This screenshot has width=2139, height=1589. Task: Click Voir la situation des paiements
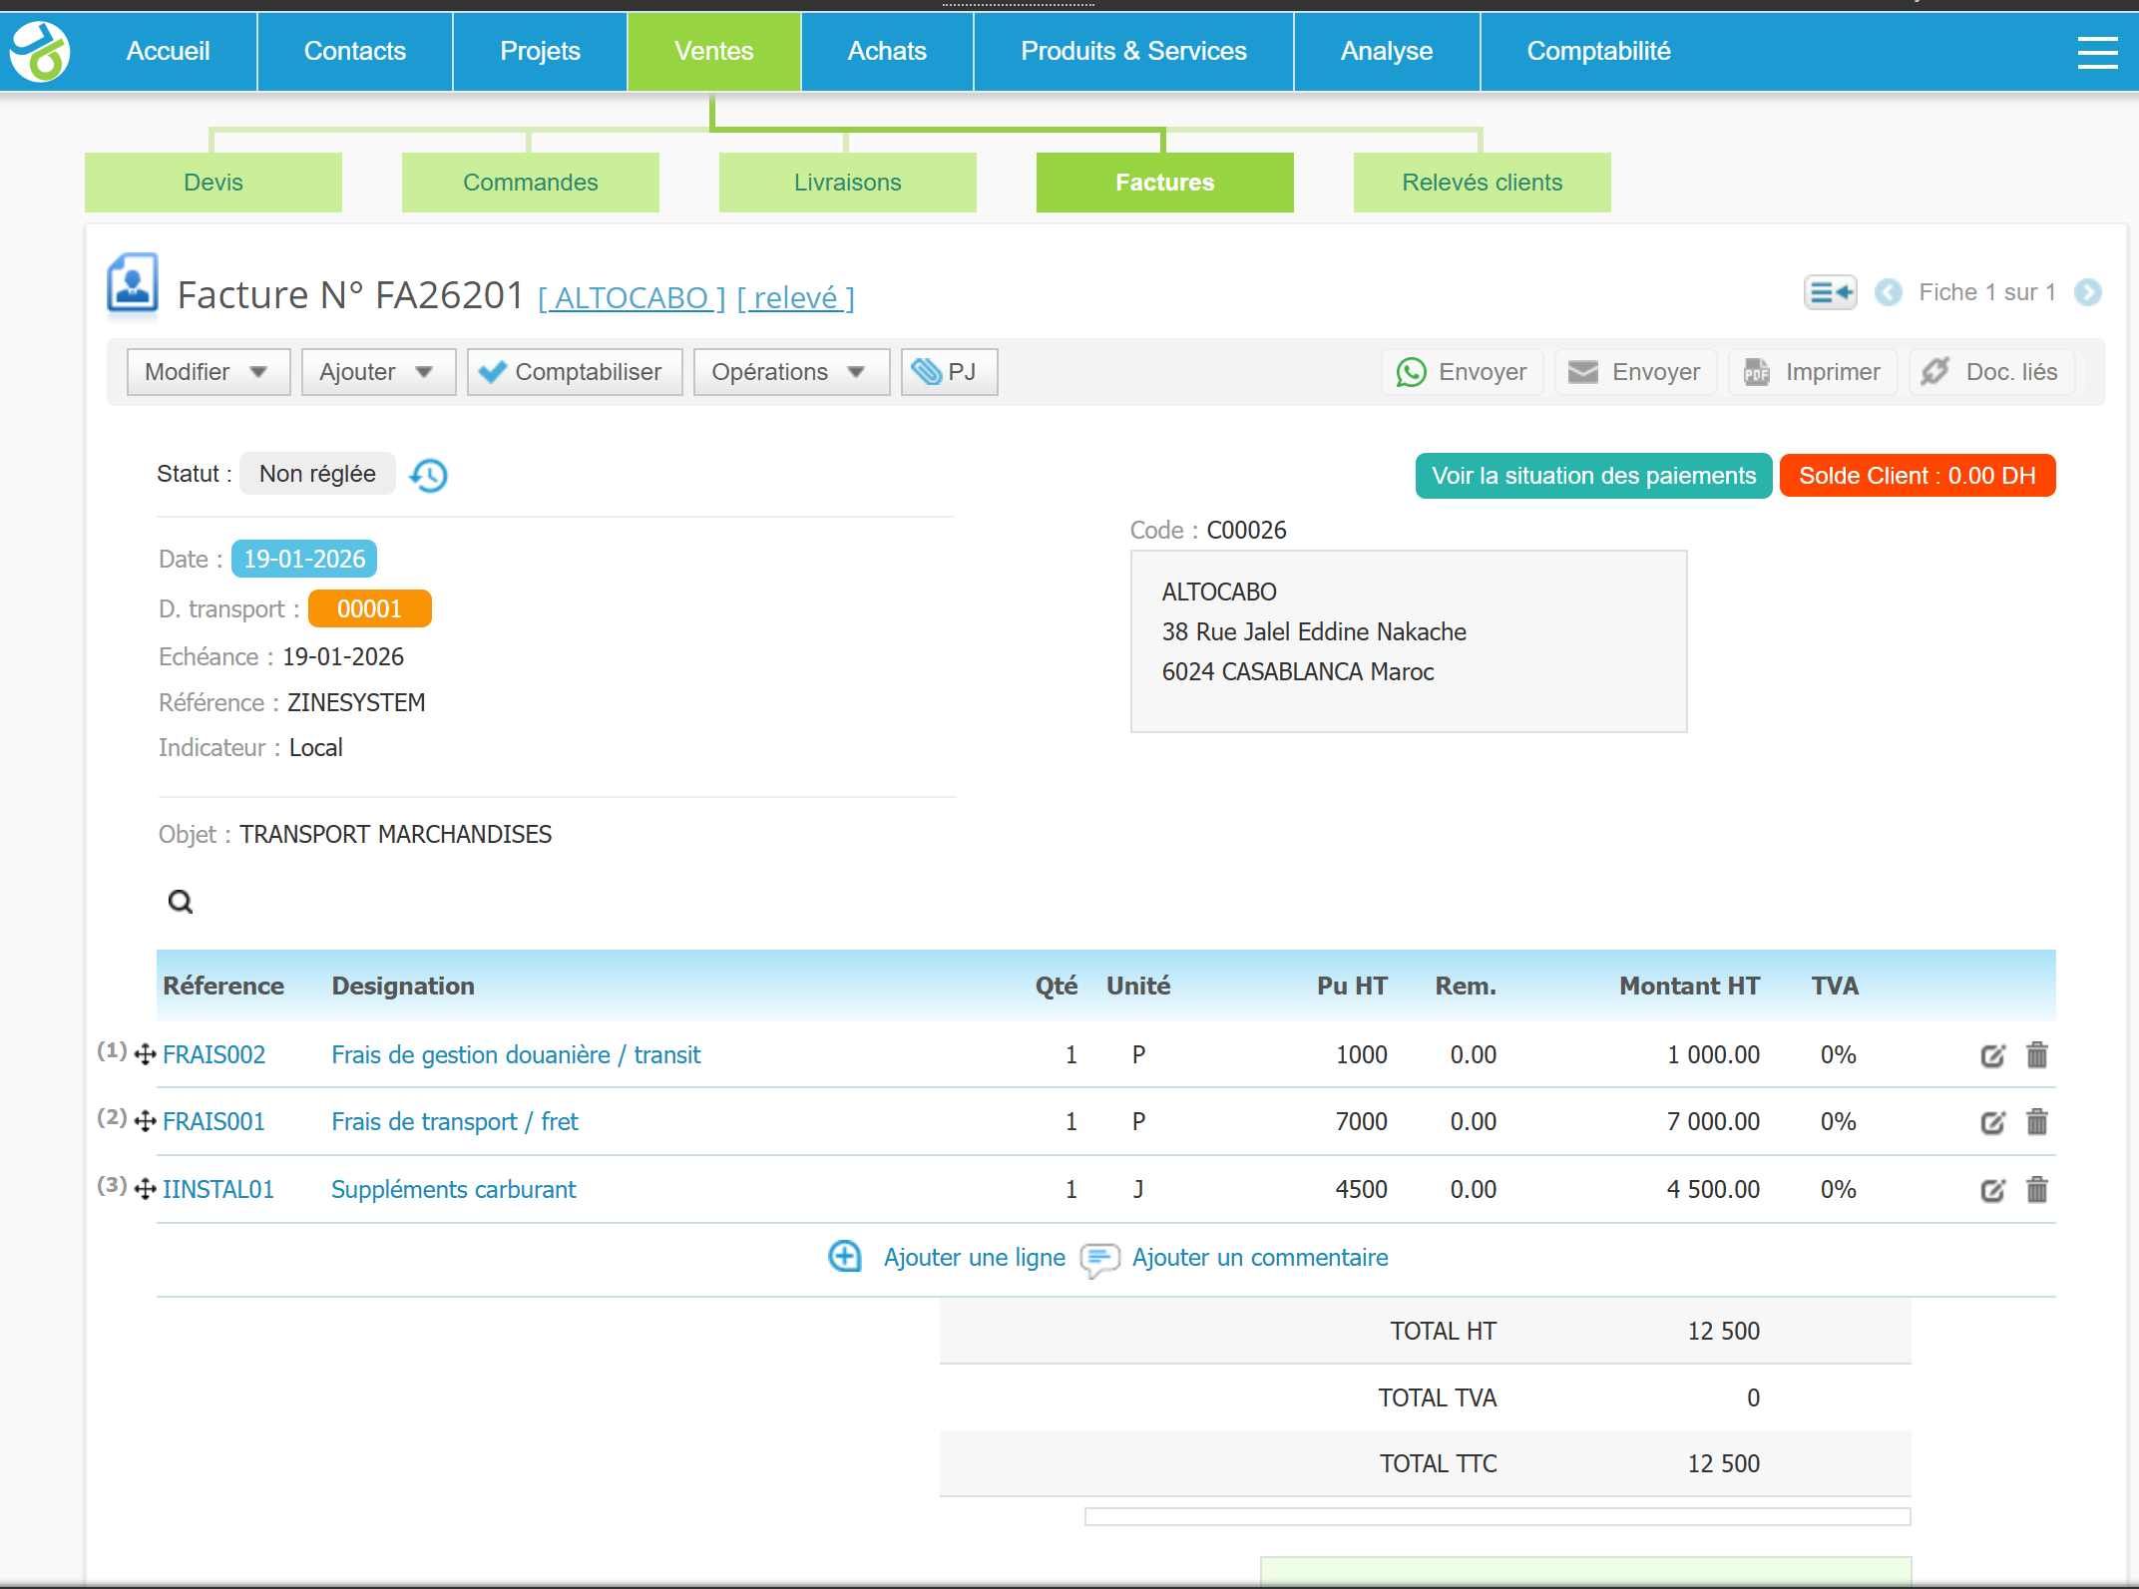(1593, 476)
